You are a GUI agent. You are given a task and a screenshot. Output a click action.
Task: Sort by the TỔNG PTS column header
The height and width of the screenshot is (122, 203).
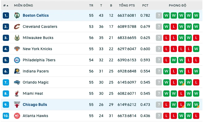point(127,5)
